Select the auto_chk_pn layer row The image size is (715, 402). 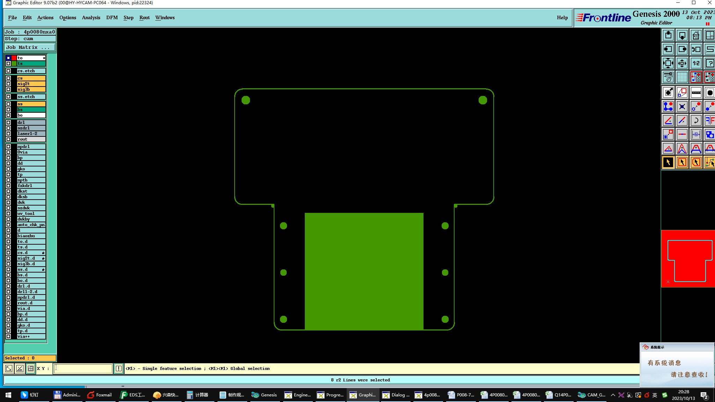pyautogui.click(x=31, y=225)
